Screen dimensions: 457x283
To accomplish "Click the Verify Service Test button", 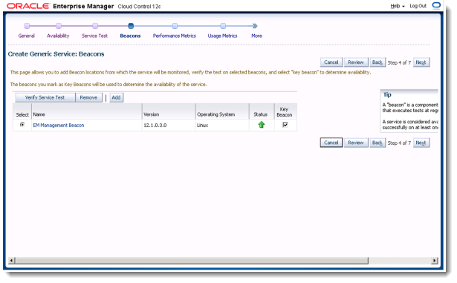I will [x=45, y=97].
